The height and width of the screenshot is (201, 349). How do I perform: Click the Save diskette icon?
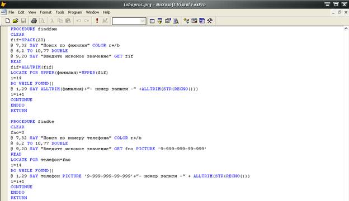23,21
